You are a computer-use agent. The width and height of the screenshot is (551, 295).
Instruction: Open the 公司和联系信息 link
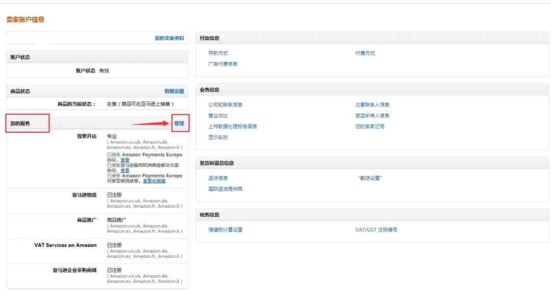[x=226, y=105]
